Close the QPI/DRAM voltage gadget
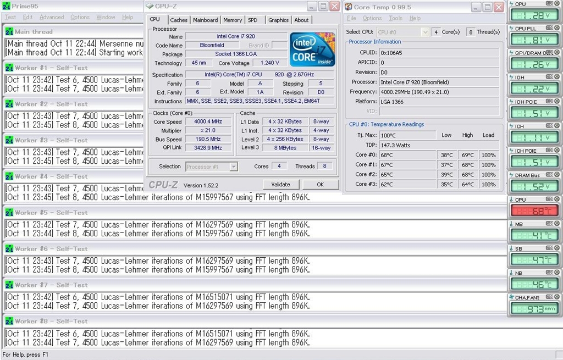563x360 pixels. [557, 52]
